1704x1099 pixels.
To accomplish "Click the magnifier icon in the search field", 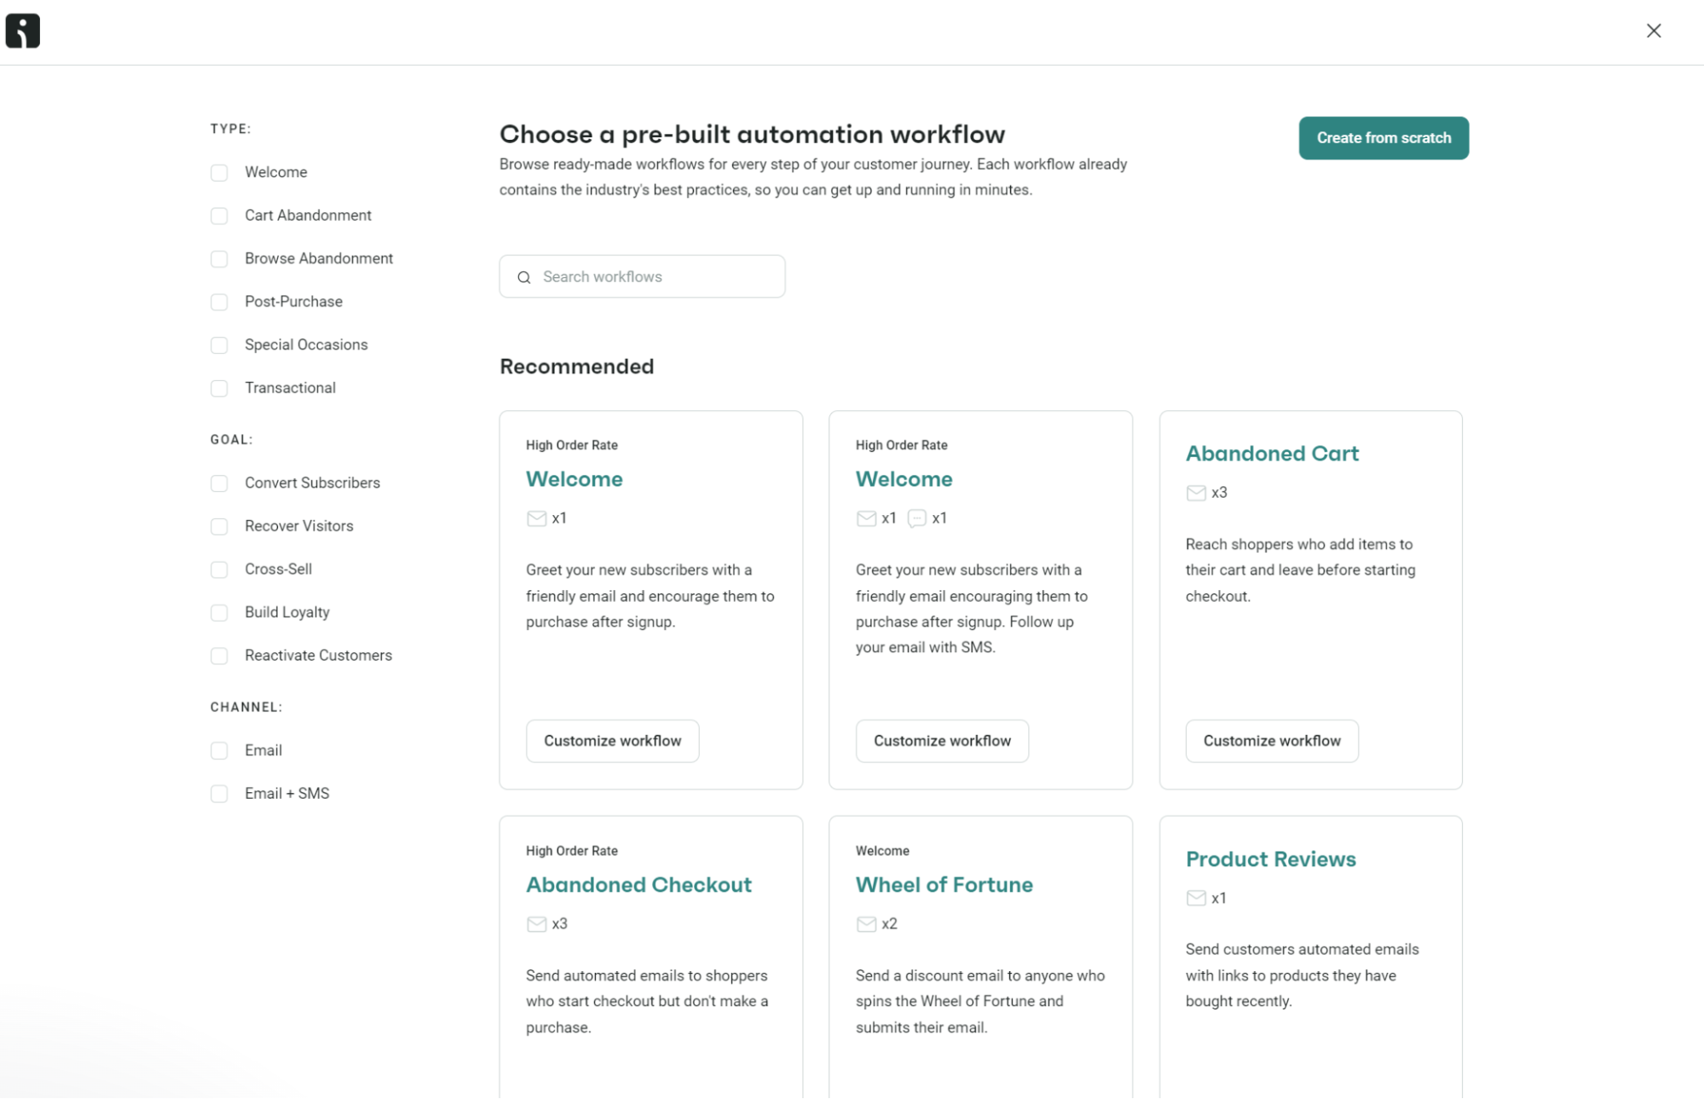I will (x=523, y=277).
